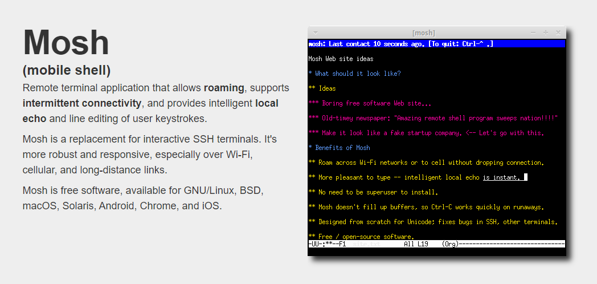Select the '* Benefits of Mosh' heading
Image resolution: width=597 pixels, height=284 pixels.
(339, 148)
